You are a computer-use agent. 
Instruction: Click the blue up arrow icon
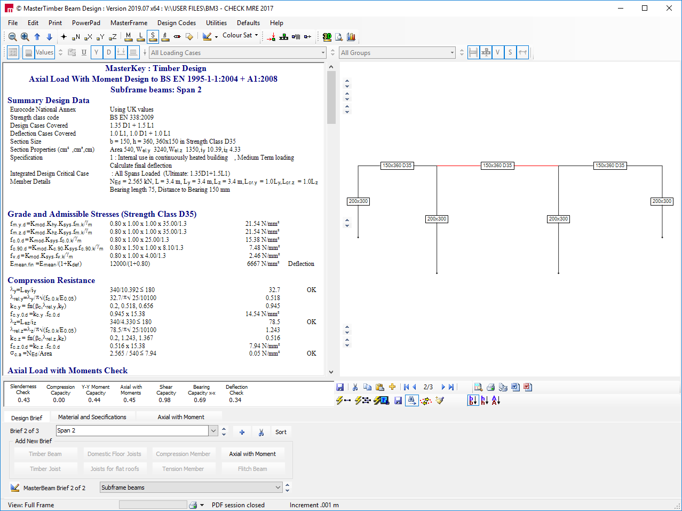click(37, 37)
